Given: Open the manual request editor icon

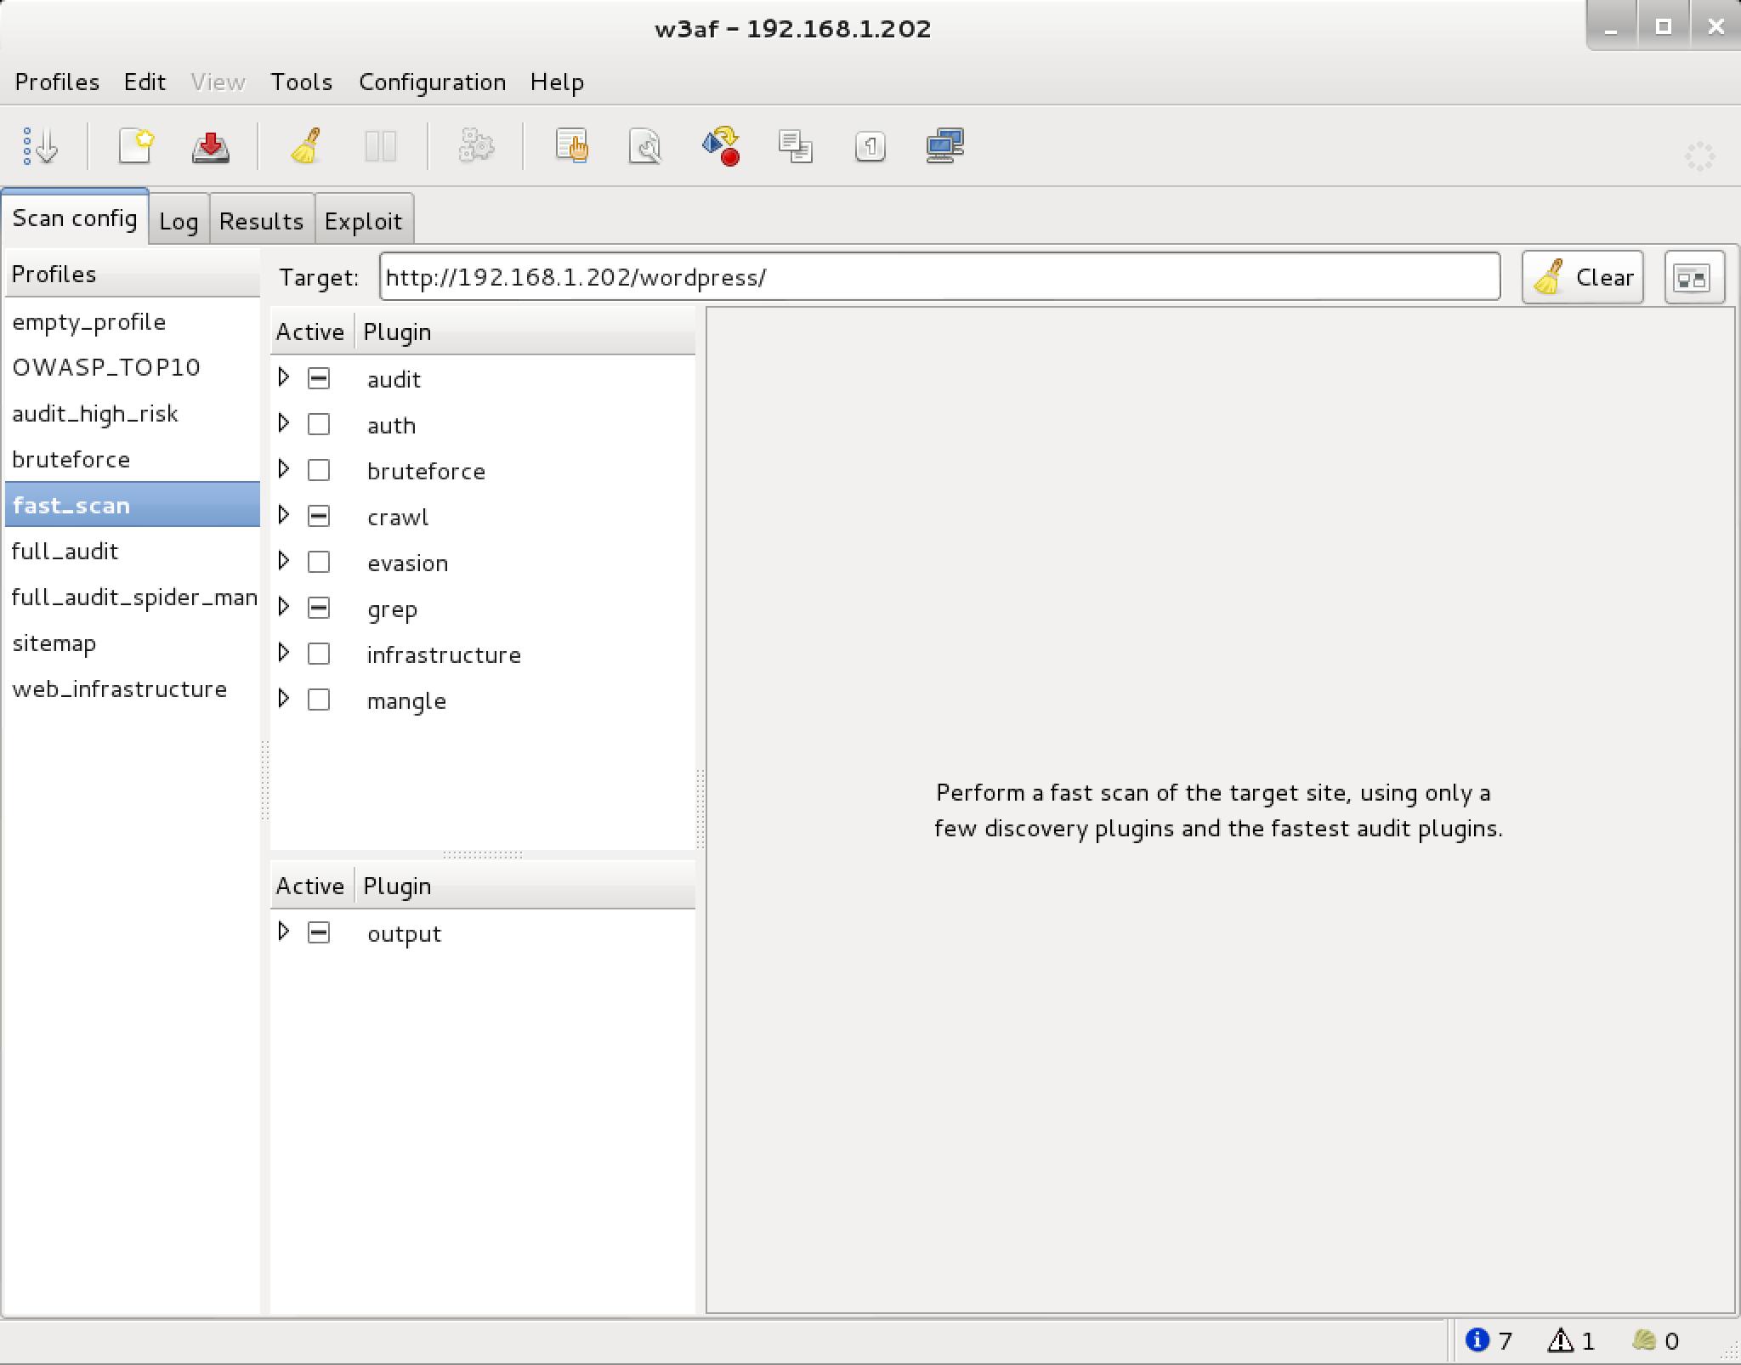Looking at the screenshot, I should click(572, 146).
